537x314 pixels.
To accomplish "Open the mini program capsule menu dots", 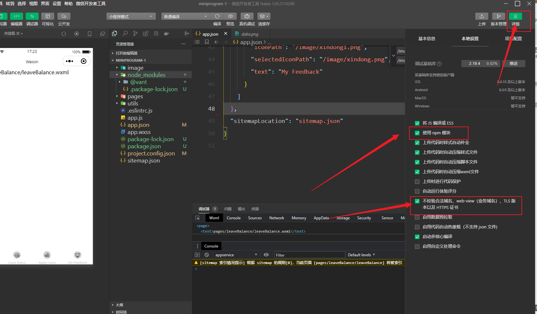I will point(69,61).
